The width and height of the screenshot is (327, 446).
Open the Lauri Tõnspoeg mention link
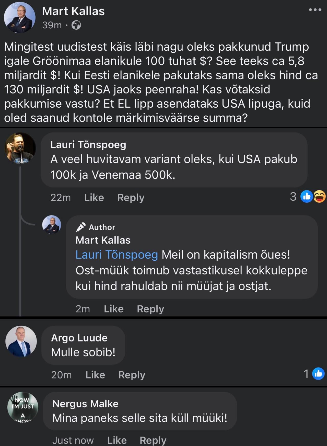point(117,255)
